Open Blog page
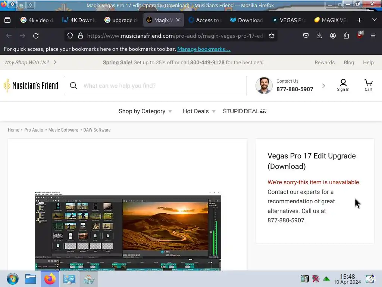The image size is (382, 287). [349, 62]
